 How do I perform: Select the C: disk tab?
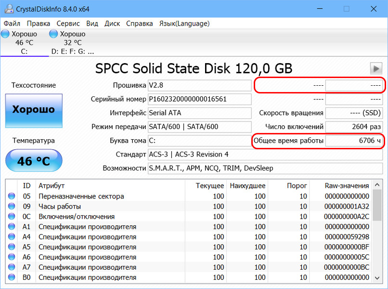[x=24, y=42]
